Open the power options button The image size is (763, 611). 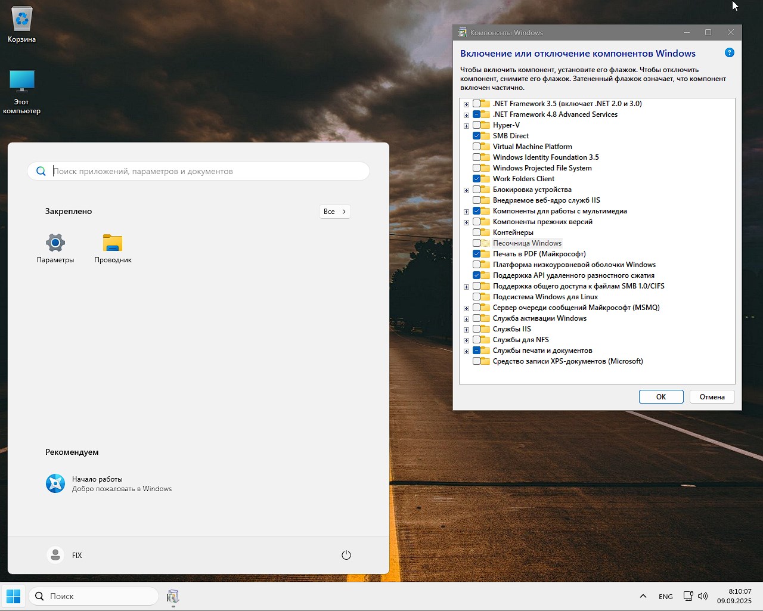(x=346, y=555)
